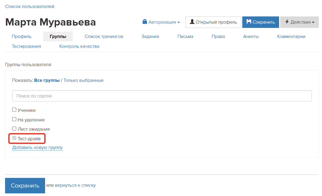Go to Список пользователей breadcrumb link
The height and width of the screenshot is (196, 322).
30,6
